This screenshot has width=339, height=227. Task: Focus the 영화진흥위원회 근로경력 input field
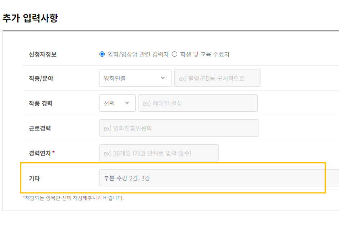click(x=179, y=128)
